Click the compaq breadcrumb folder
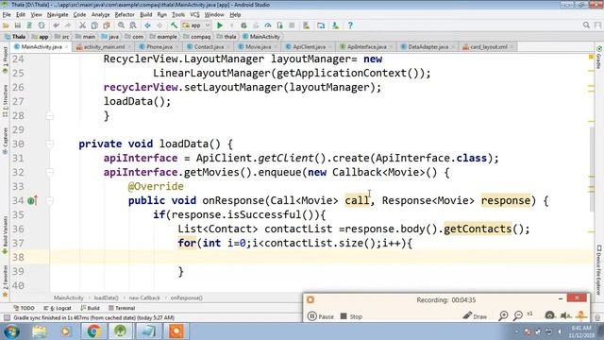604x340 pixels. pos(197,37)
